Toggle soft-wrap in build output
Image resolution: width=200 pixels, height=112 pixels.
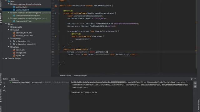(x=195, y=83)
